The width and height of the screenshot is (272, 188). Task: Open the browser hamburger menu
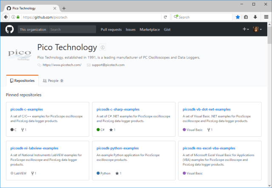click(266, 17)
